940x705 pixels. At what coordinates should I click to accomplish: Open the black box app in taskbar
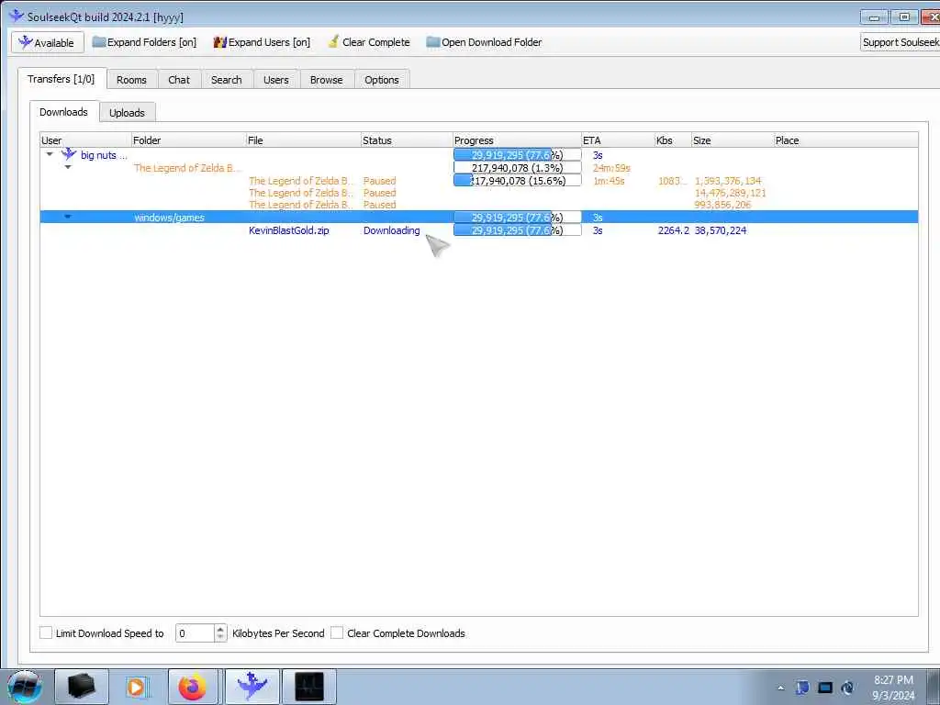(x=82, y=687)
